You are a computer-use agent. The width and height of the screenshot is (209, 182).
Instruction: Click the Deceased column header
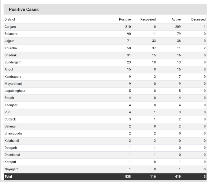(198, 19)
